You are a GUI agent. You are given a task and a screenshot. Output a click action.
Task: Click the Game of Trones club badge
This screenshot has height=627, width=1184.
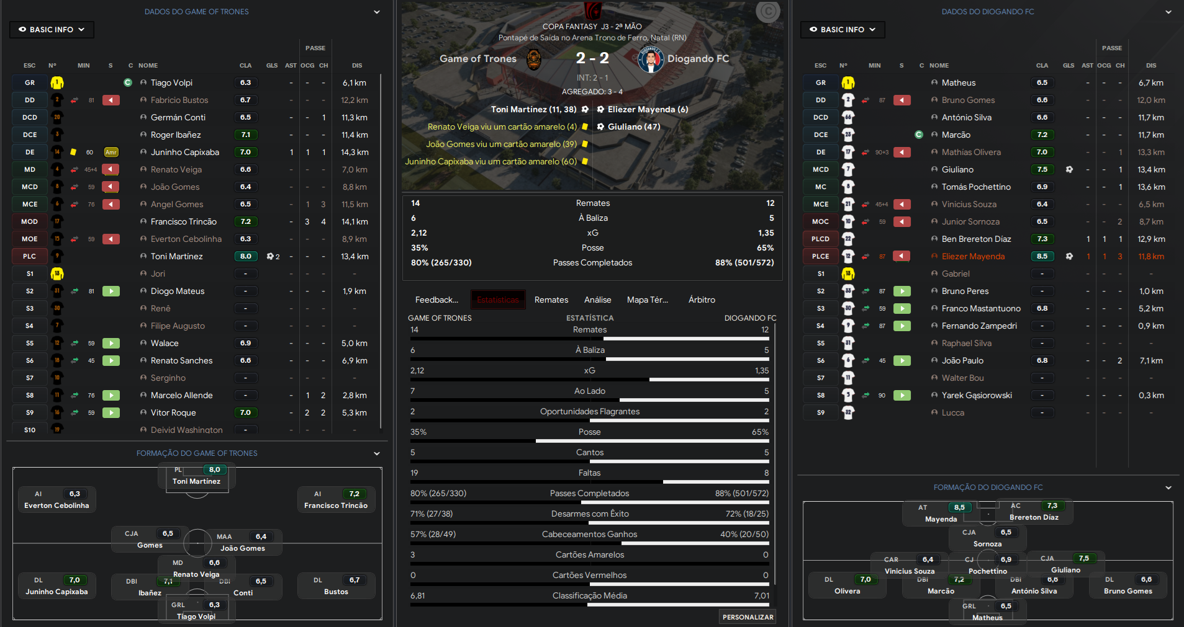[x=533, y=59]
